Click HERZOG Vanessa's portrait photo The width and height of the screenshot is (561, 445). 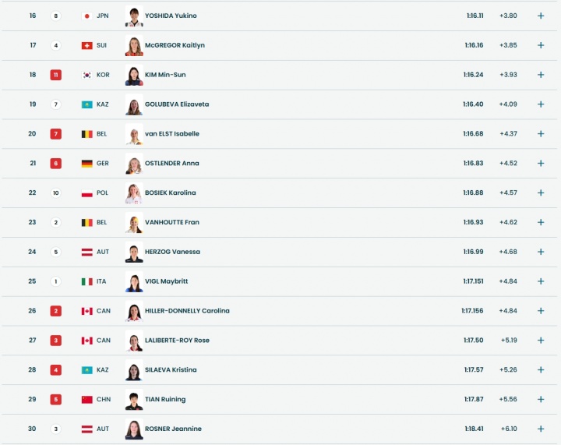coord(134,252)
